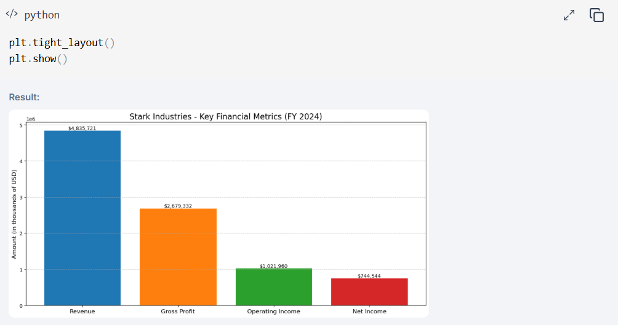Screen dimensions: 618x325
Task: Click the Gross Profit x-axis label
Action: click(178, 311)
